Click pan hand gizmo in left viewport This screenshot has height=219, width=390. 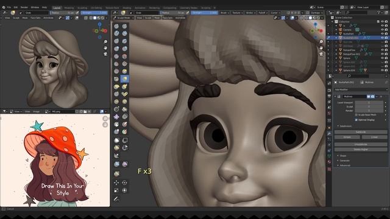tap(105, 47)
